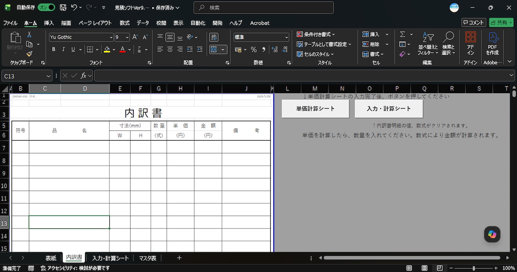Viewport: 517px width, 272px height.
Task: Increase font size with large A icon
Action: (x=135, y=37)
